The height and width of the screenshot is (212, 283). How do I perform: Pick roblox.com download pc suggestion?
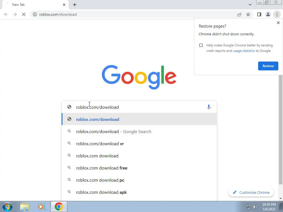tap(139, 180)
